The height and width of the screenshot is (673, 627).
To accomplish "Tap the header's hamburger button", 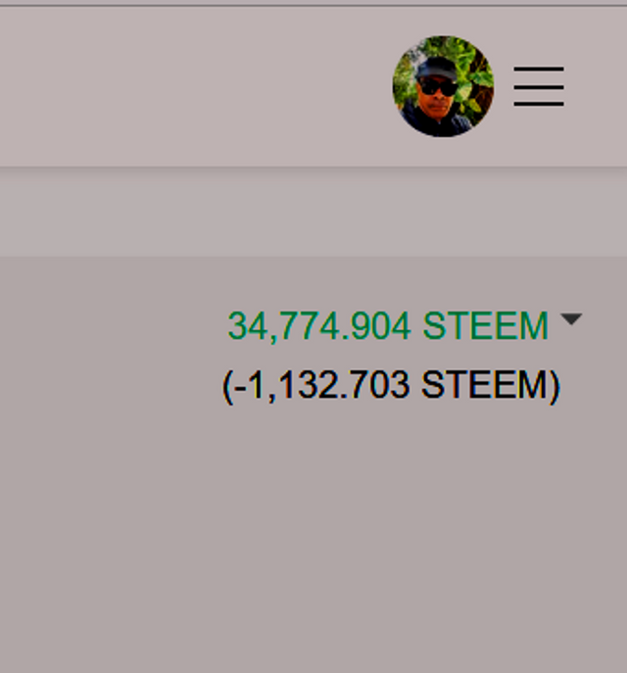I will [x=539, y=86].
